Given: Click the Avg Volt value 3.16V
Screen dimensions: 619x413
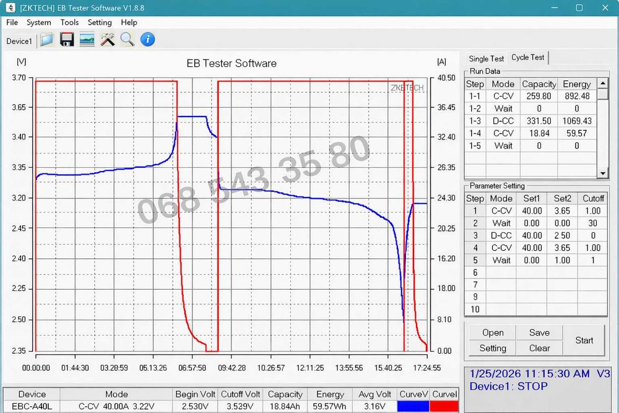Looking at the screenshot, I should [374, 407].
